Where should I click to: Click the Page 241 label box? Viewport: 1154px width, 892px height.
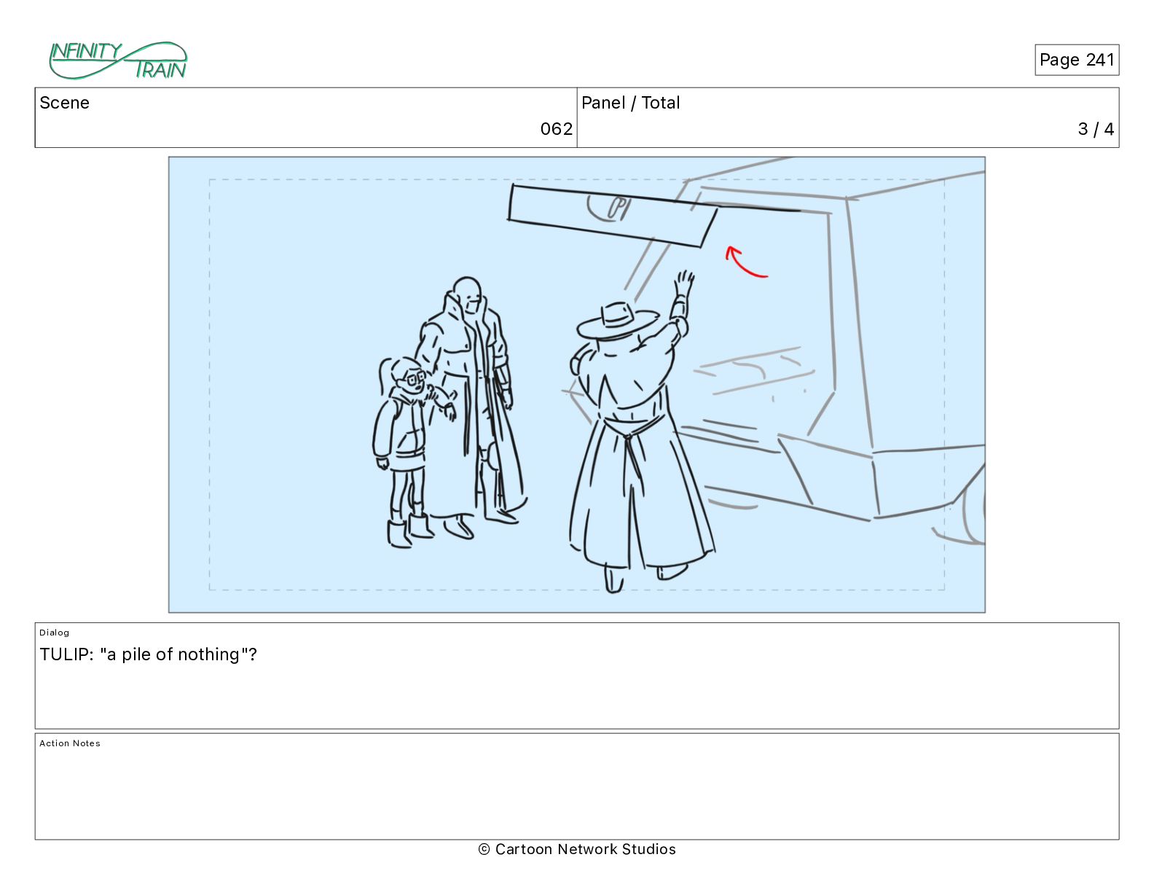[x=1077, y=60]
